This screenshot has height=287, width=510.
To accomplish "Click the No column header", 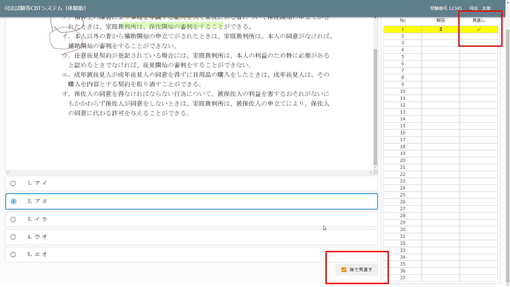I will tap(402, 20).
